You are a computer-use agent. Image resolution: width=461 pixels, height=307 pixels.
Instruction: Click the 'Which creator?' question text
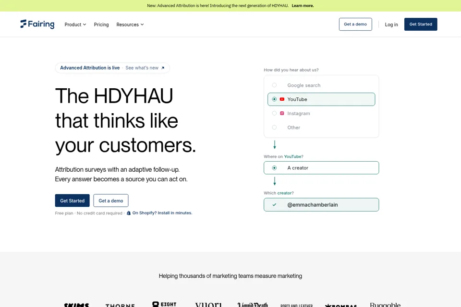(x=279, y=193)
